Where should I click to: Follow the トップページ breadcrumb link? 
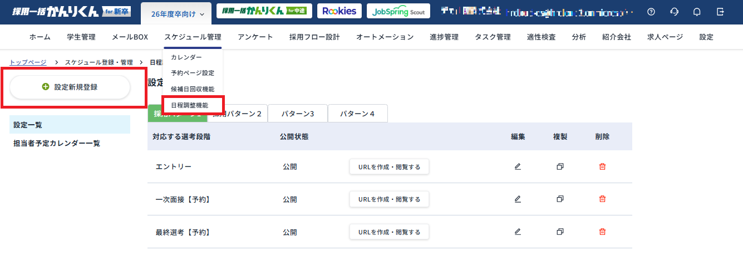28,62
